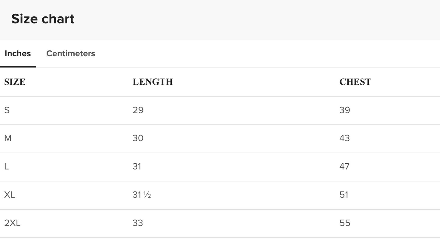Select the S size row label
The height and width of the screenshot is (241, 440).
[7, 110]
